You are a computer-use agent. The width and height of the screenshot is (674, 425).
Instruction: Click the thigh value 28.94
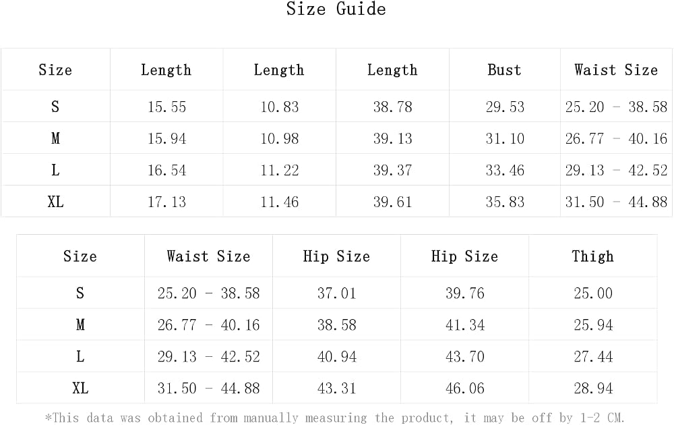(593, 389)
